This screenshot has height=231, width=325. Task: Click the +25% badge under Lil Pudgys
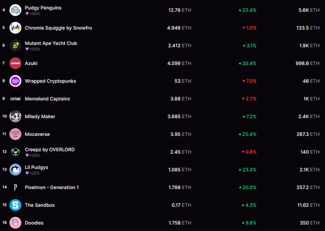[32, 173]
